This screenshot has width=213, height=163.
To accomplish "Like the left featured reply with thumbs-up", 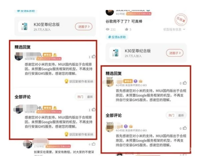I will 94,57.
